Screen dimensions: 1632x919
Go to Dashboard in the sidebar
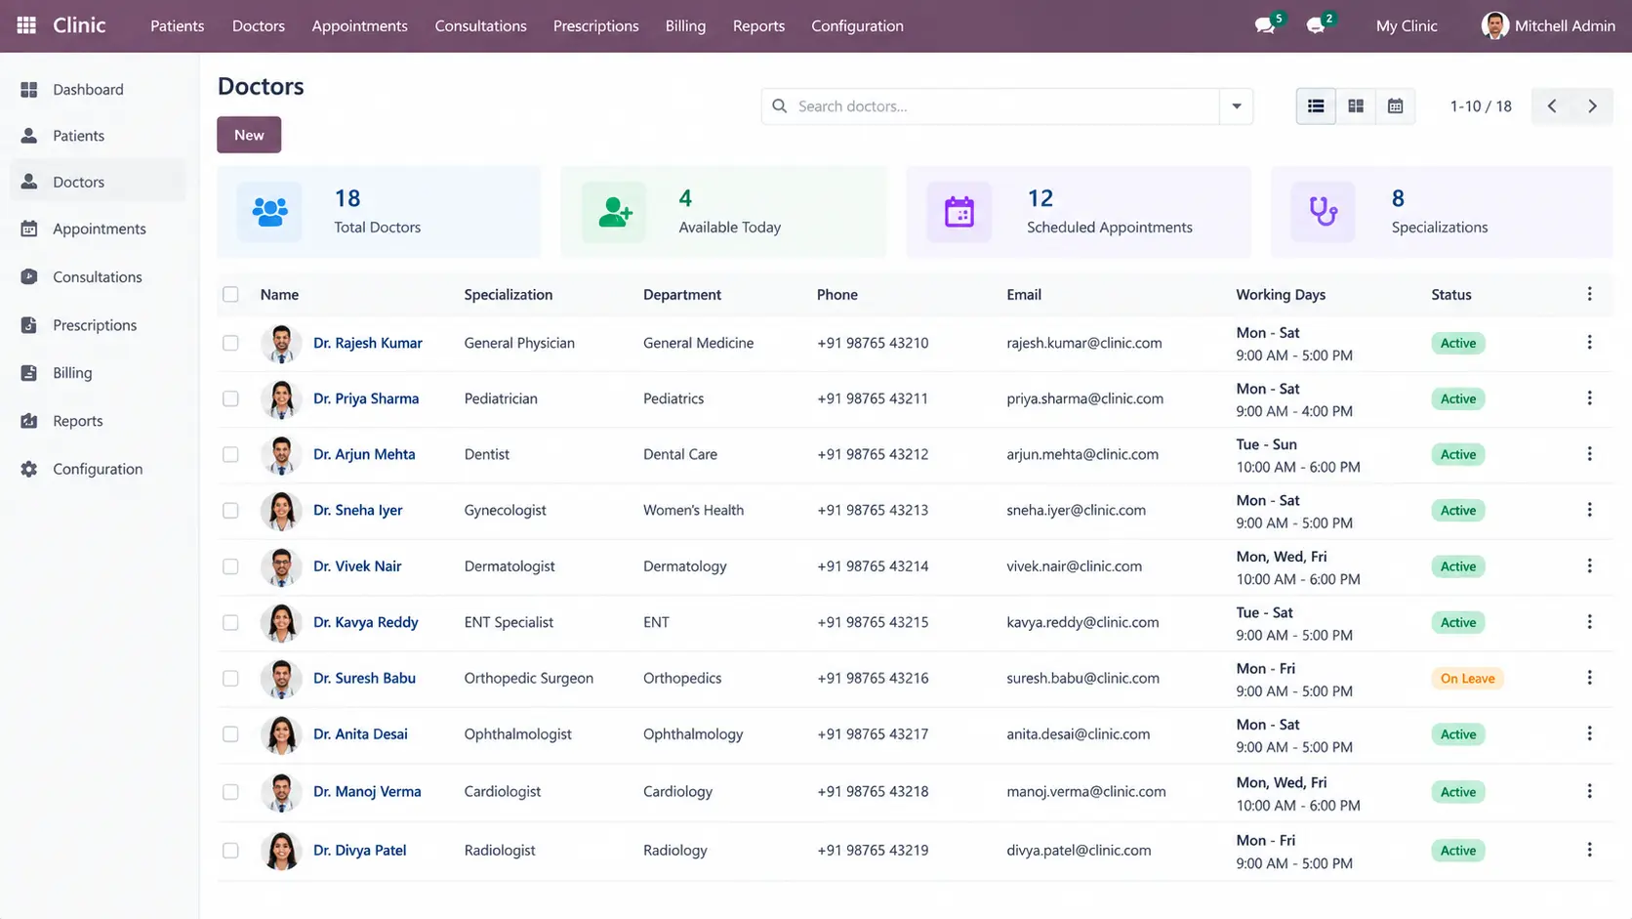[98, 89]
